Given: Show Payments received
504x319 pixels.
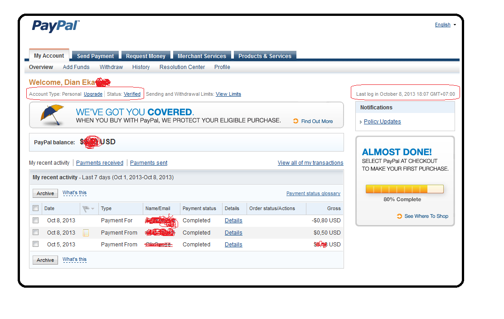Looking at the screenshot, I should [x=100, y=163].
